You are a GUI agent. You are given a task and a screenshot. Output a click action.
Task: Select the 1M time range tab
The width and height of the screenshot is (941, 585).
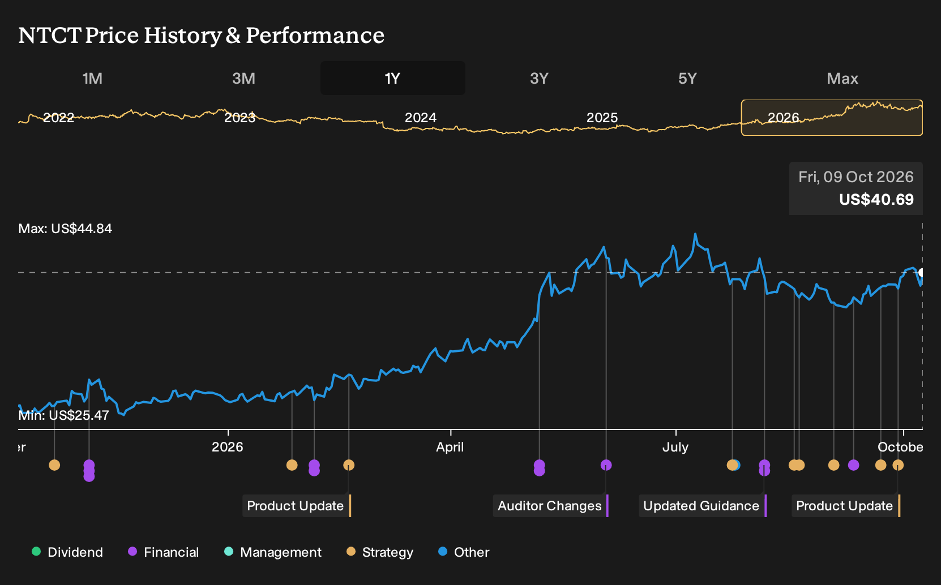pos(92,78)
